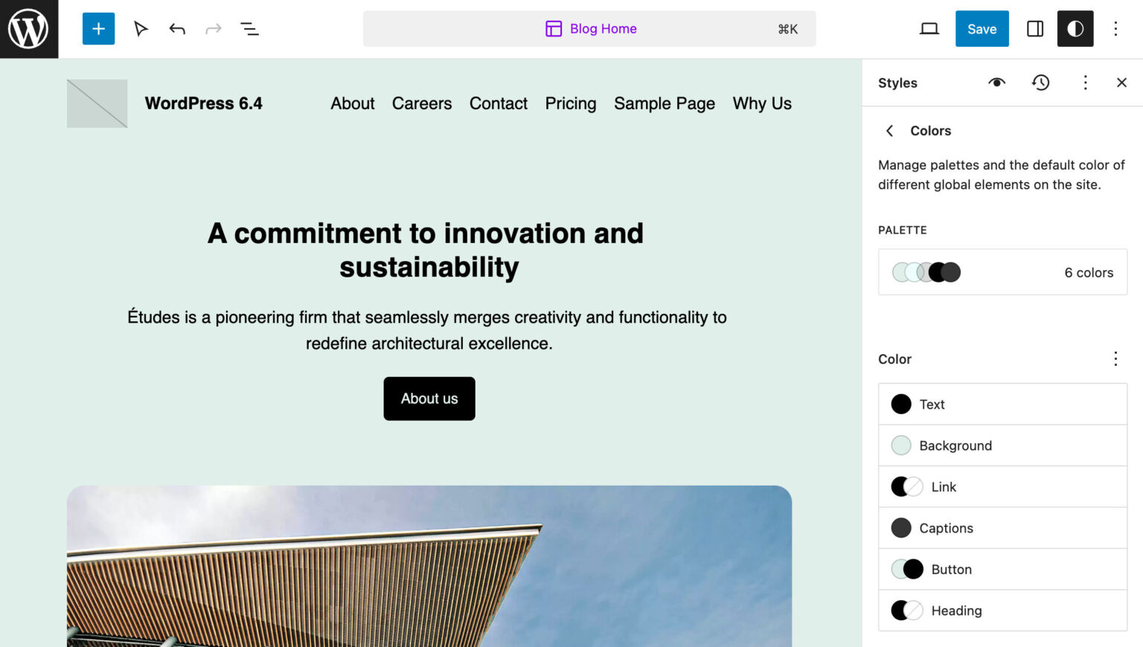Collapse Colors via the back chevron
Viewport: 1143px width, 647px height.
[889, 130]
